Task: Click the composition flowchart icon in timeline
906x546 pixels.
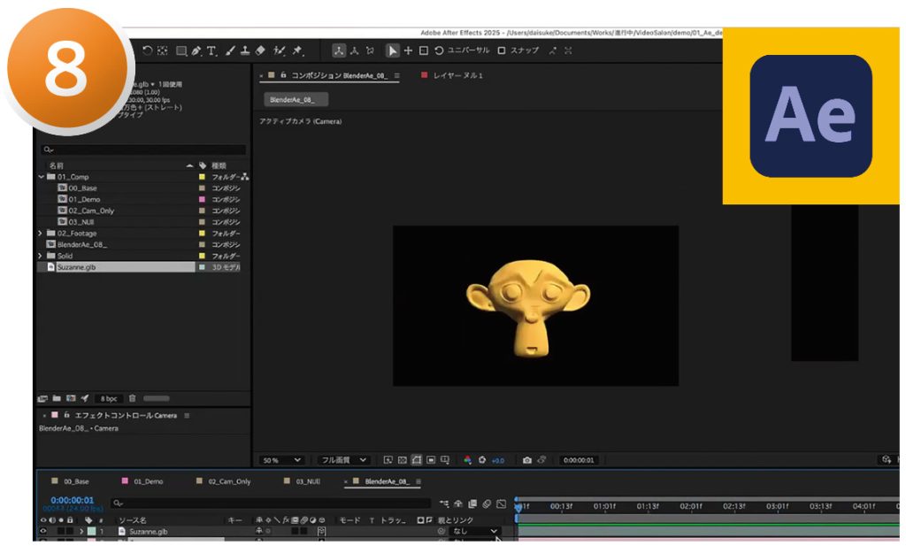Action: 444,504
